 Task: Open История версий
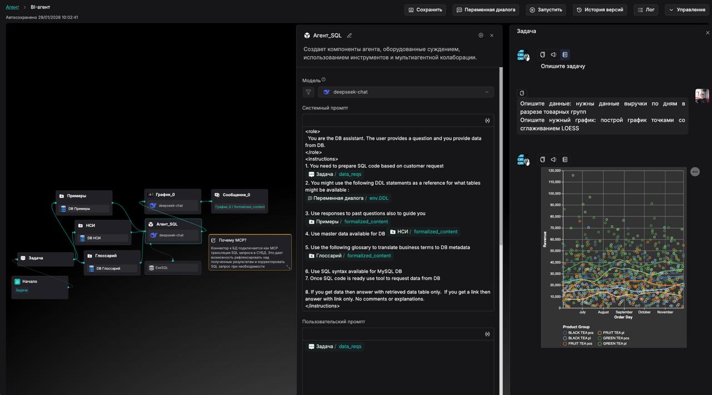point(599,9)
